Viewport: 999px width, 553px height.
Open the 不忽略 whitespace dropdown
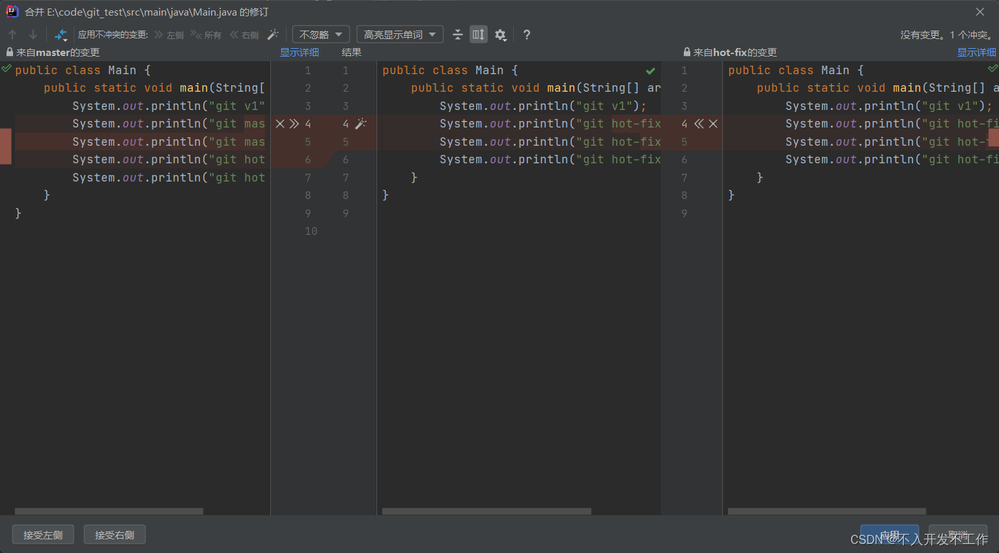pos(321,34)
